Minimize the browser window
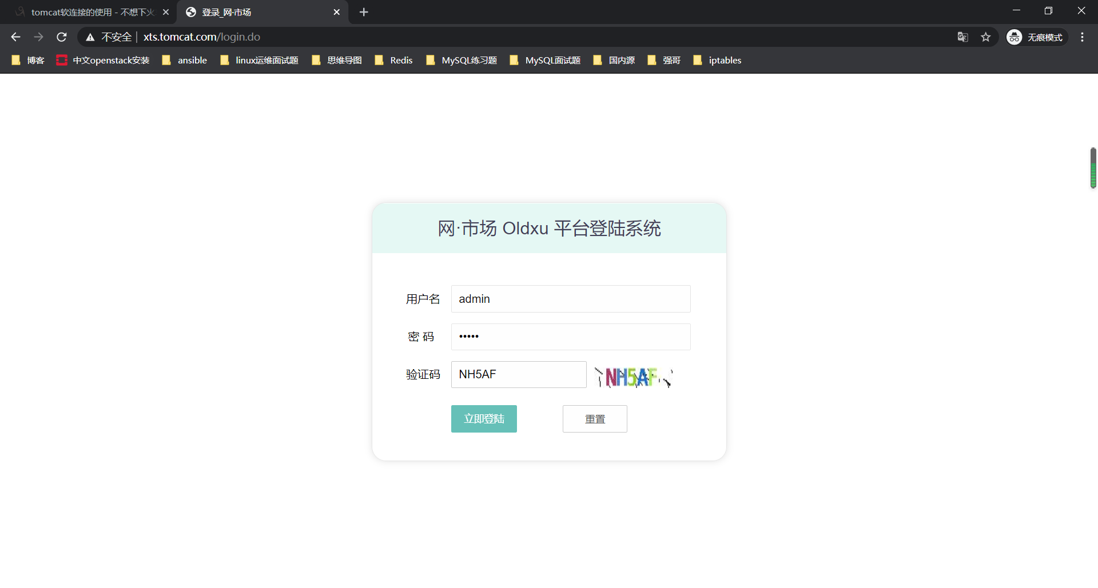 click(x=1016, y=11)
